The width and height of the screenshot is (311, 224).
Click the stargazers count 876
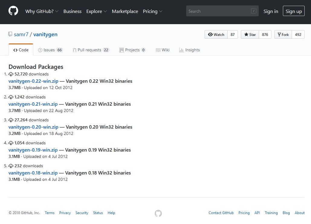click(x=265, y=34)
